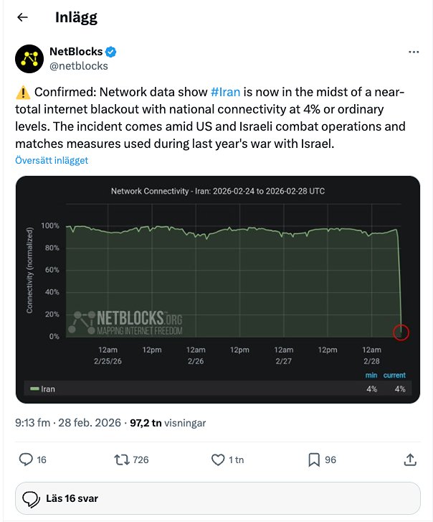Image resolution: width=433 pixels, height=522 pixels.
Task: Click the reply speech bubble icon
Action: 26,460
